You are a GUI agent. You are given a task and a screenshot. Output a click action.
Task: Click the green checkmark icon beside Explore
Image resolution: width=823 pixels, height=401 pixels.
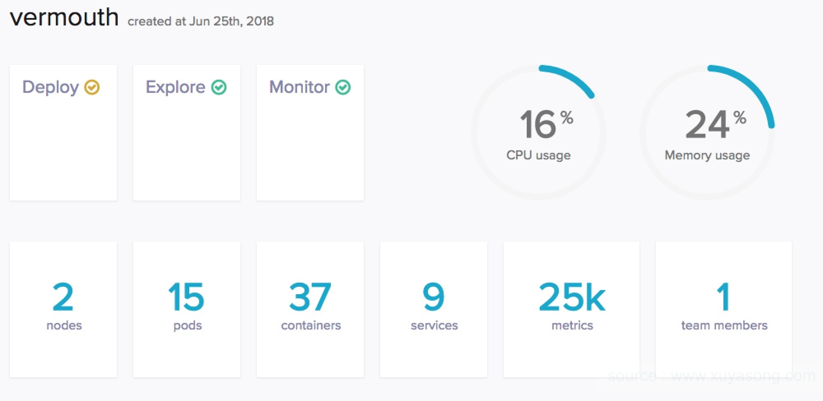(219, 87)
